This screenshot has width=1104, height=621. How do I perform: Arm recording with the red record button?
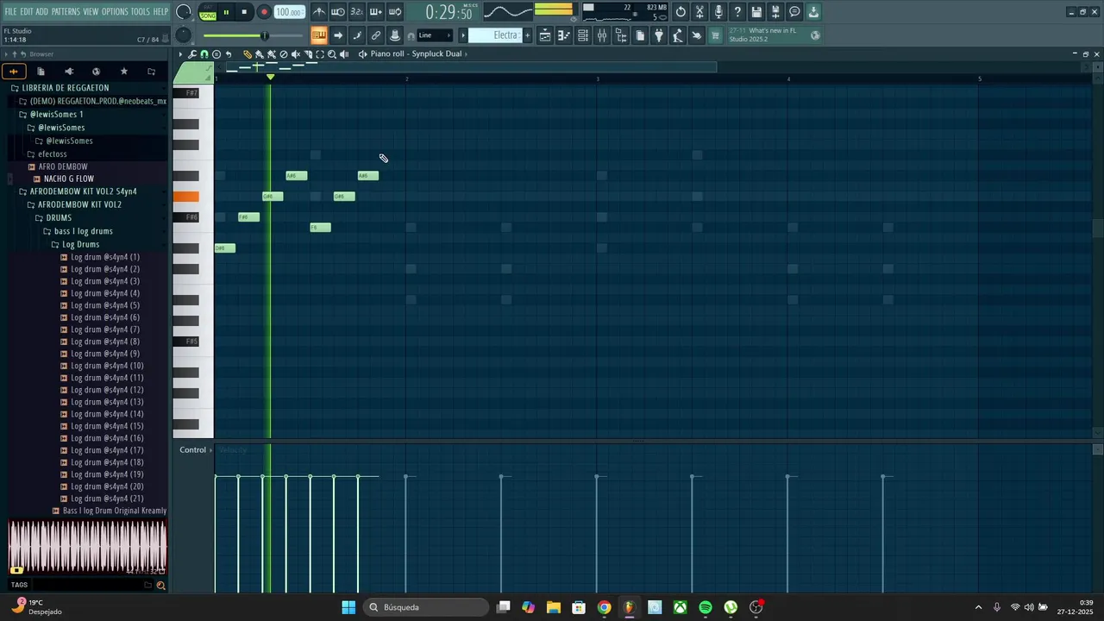pos(264,12)
